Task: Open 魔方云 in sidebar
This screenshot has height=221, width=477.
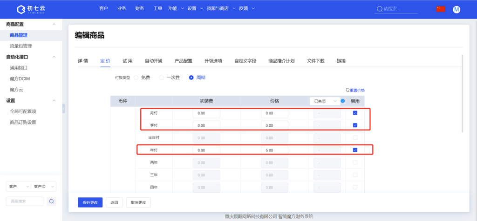Action: click(16, 90)
